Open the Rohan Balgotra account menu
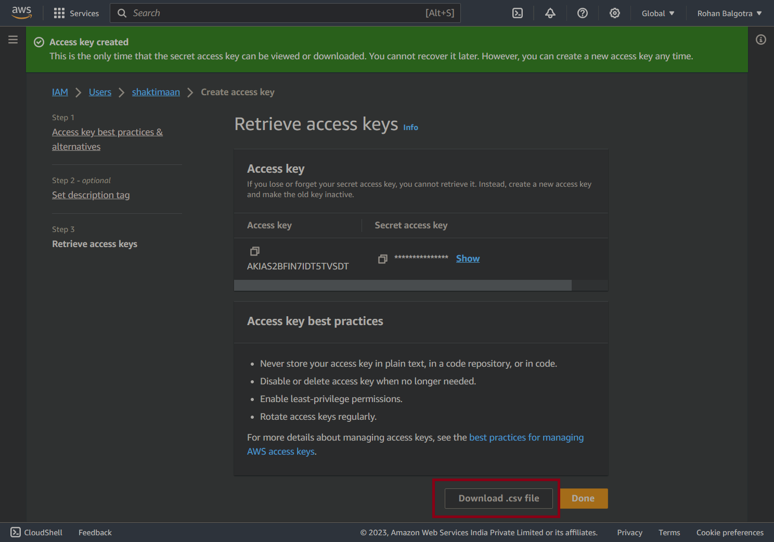774x542 pixels. (729, 13)
